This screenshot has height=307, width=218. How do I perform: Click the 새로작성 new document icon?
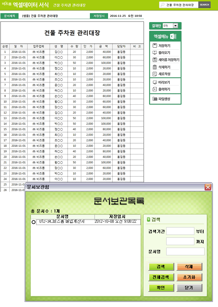pos(155,74)
